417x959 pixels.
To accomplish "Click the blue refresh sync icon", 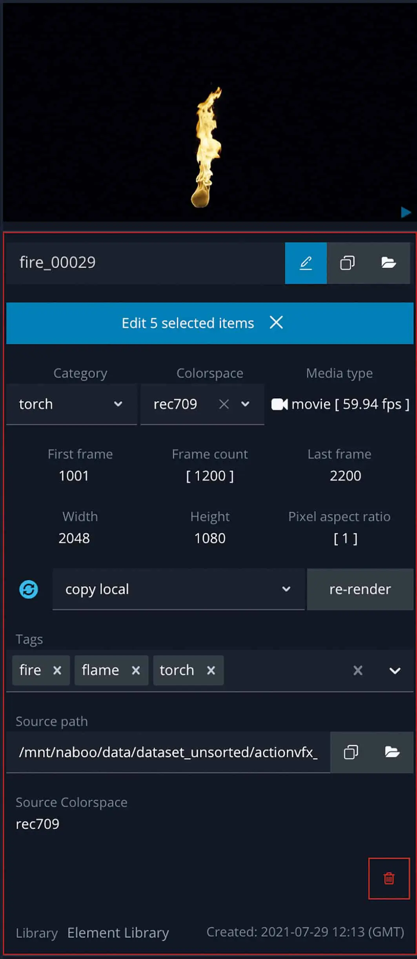I will pos(29,589).
